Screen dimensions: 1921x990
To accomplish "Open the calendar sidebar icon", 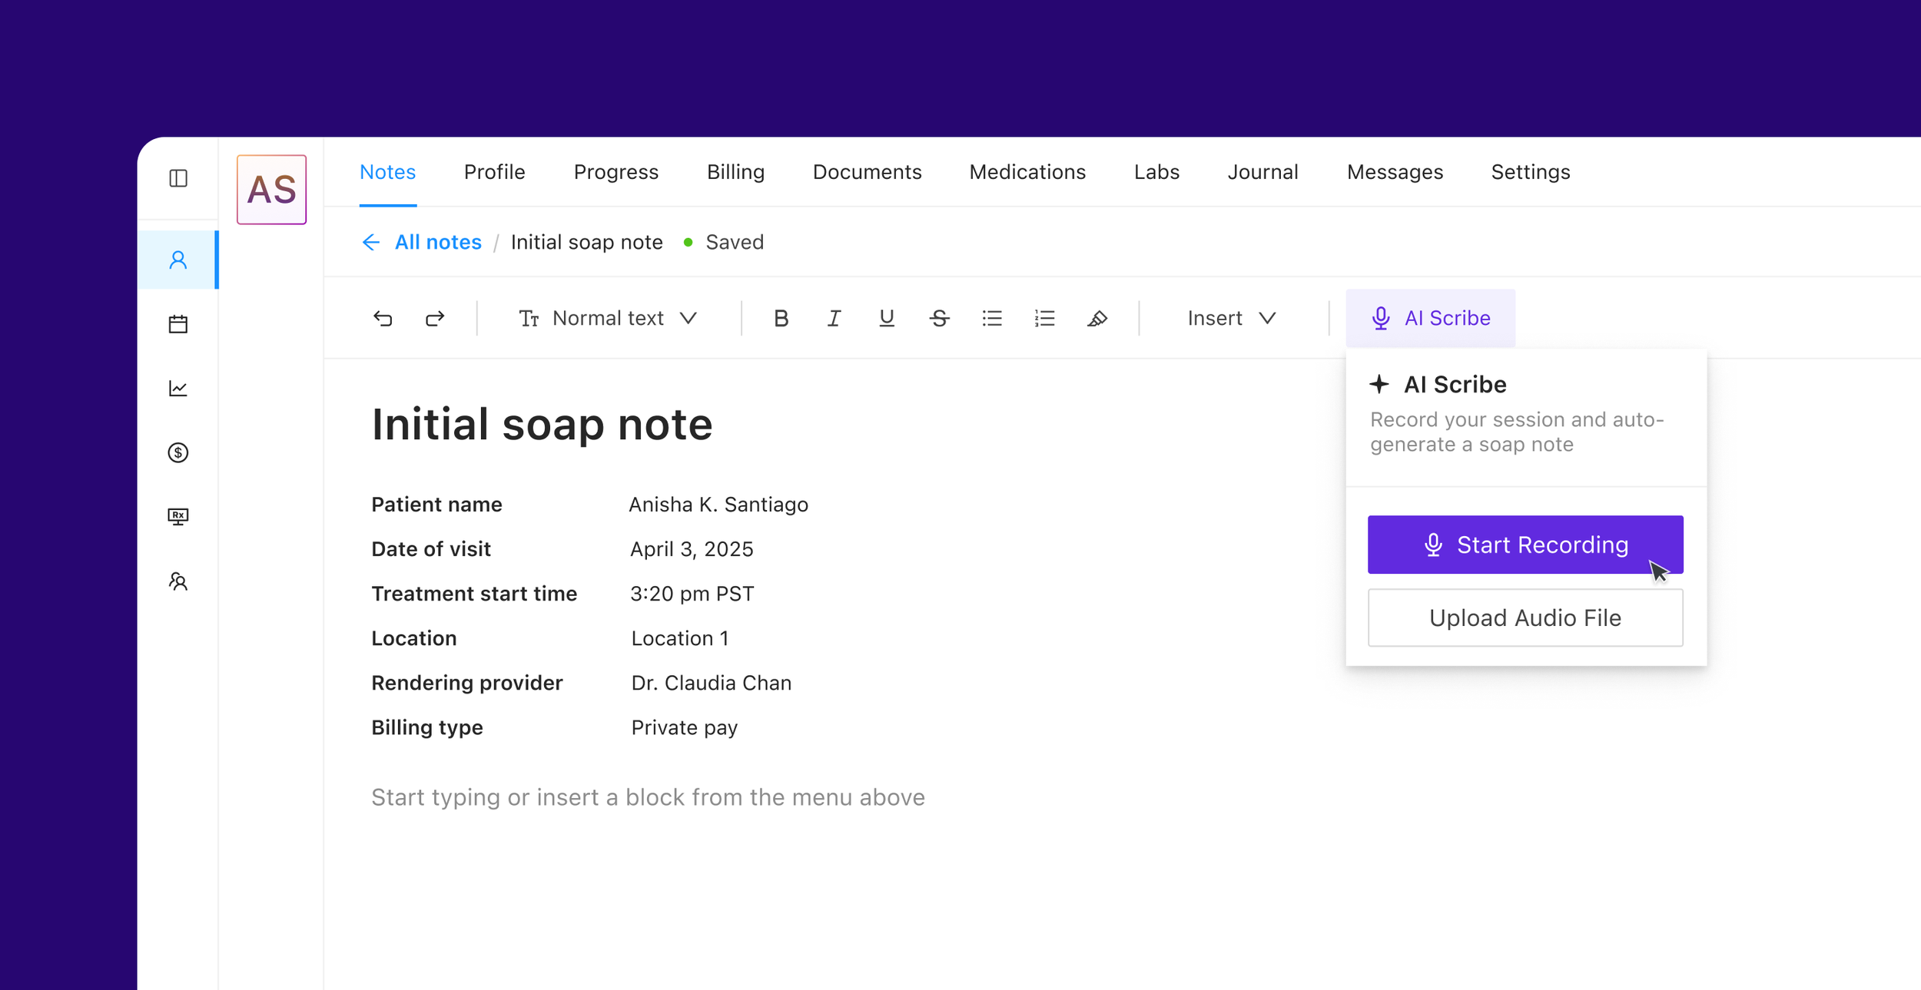I will pyautogui.click(x=178, y=324).
